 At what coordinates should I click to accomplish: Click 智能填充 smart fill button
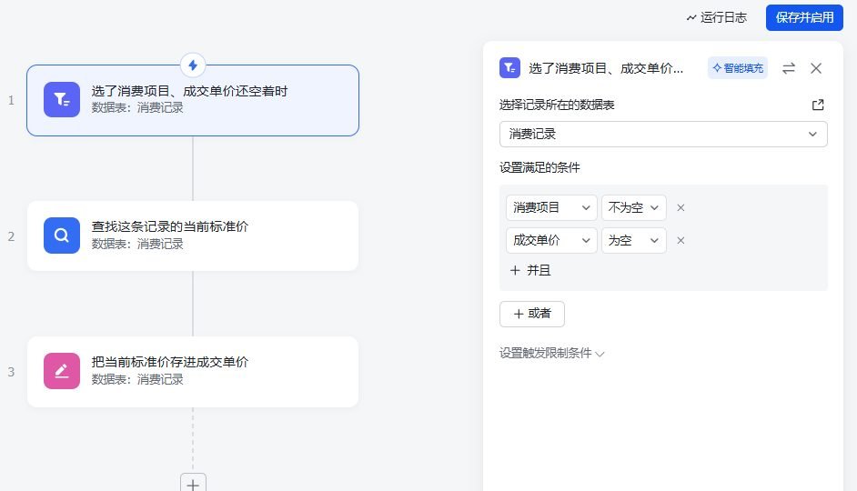click(x=737, y=68)
